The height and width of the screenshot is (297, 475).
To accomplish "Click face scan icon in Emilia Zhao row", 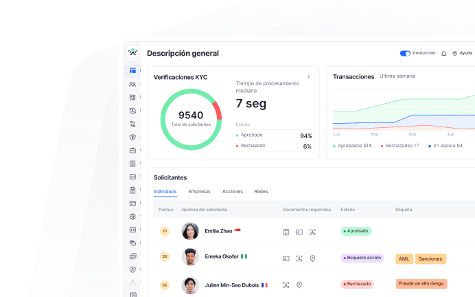I will coord(312,232).
